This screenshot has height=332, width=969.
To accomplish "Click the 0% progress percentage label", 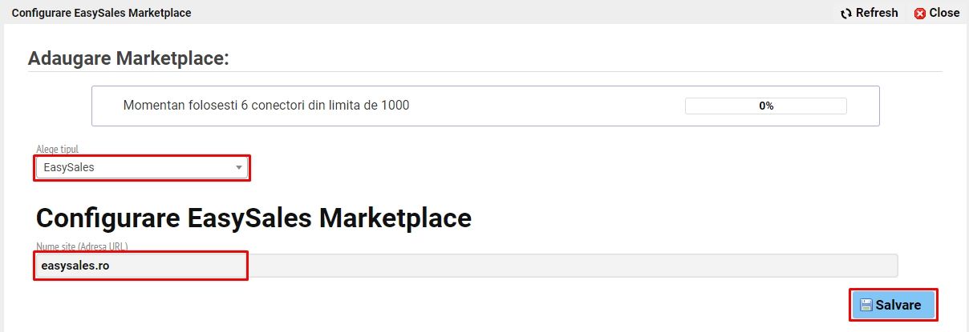I will tap(766, 106).
